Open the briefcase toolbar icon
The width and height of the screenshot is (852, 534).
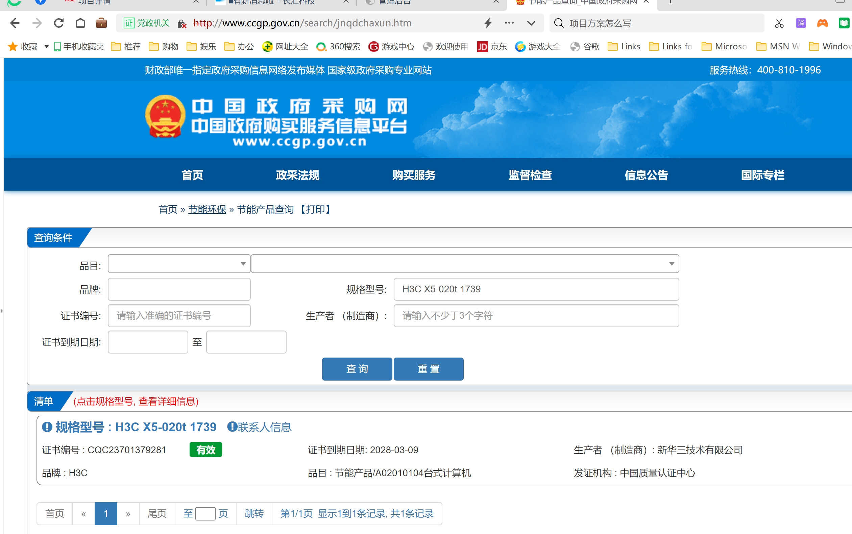click(x=101, y=23)
